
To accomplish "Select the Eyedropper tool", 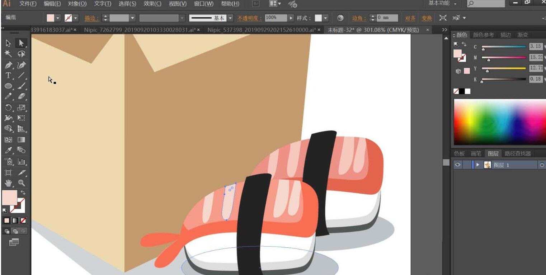I will [x=9, y=150].
